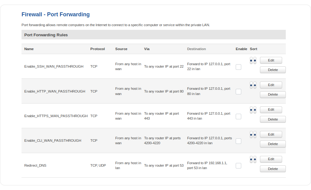Click the Destination column header

pyautogui.click(x=196, y=49)
